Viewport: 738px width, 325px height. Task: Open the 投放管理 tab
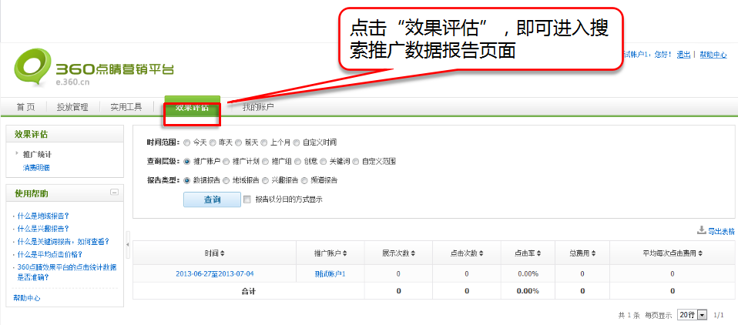[x=72, y=107]
